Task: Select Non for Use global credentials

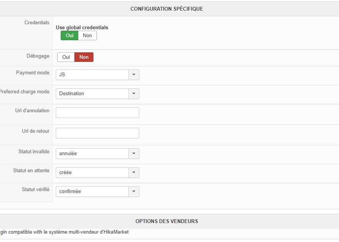Action: 87,36
